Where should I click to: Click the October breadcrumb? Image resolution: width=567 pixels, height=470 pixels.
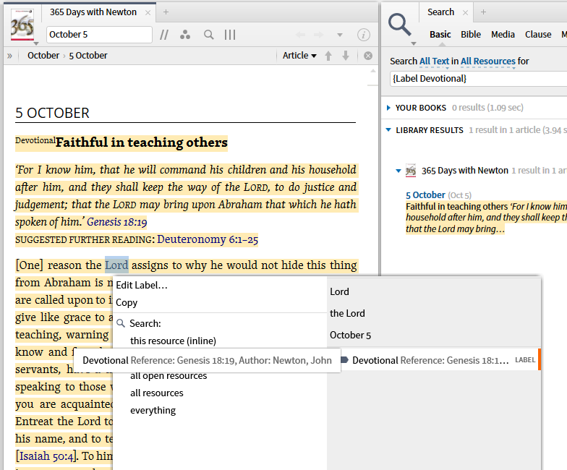point(43,55)
